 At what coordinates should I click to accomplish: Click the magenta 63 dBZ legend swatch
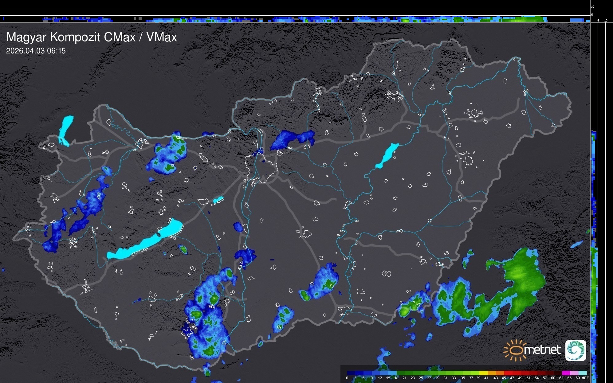pos(565,373)
